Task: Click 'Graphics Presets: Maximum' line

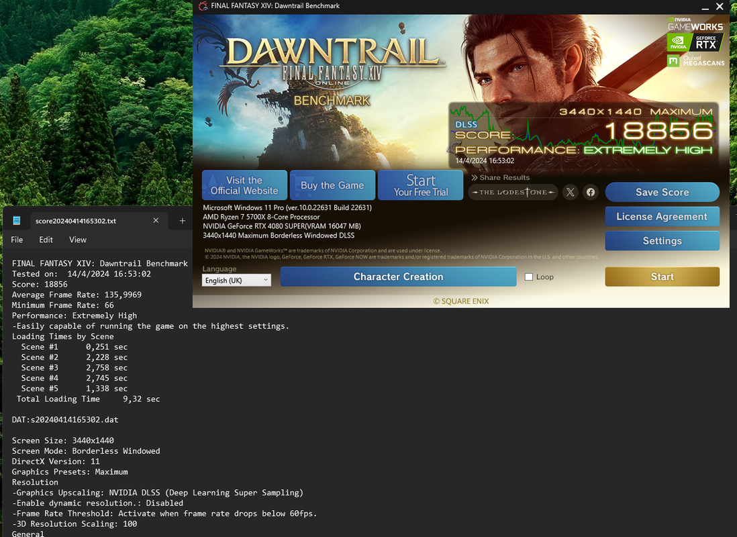Action: [x=70, y=472]
